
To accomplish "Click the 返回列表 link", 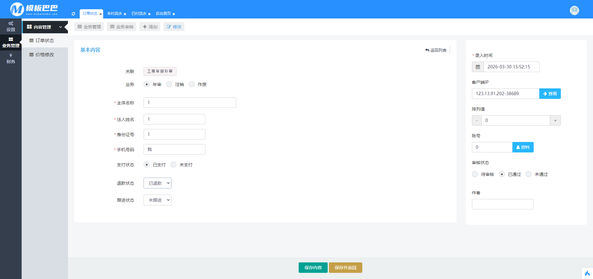I will pyautogui.click(x=436, y=50).
